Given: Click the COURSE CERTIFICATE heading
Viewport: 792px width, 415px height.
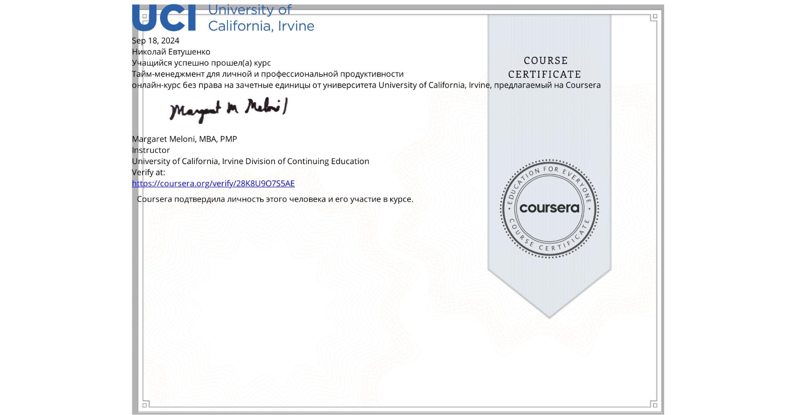Looking at the screenshot, I should tap(545, 68).
